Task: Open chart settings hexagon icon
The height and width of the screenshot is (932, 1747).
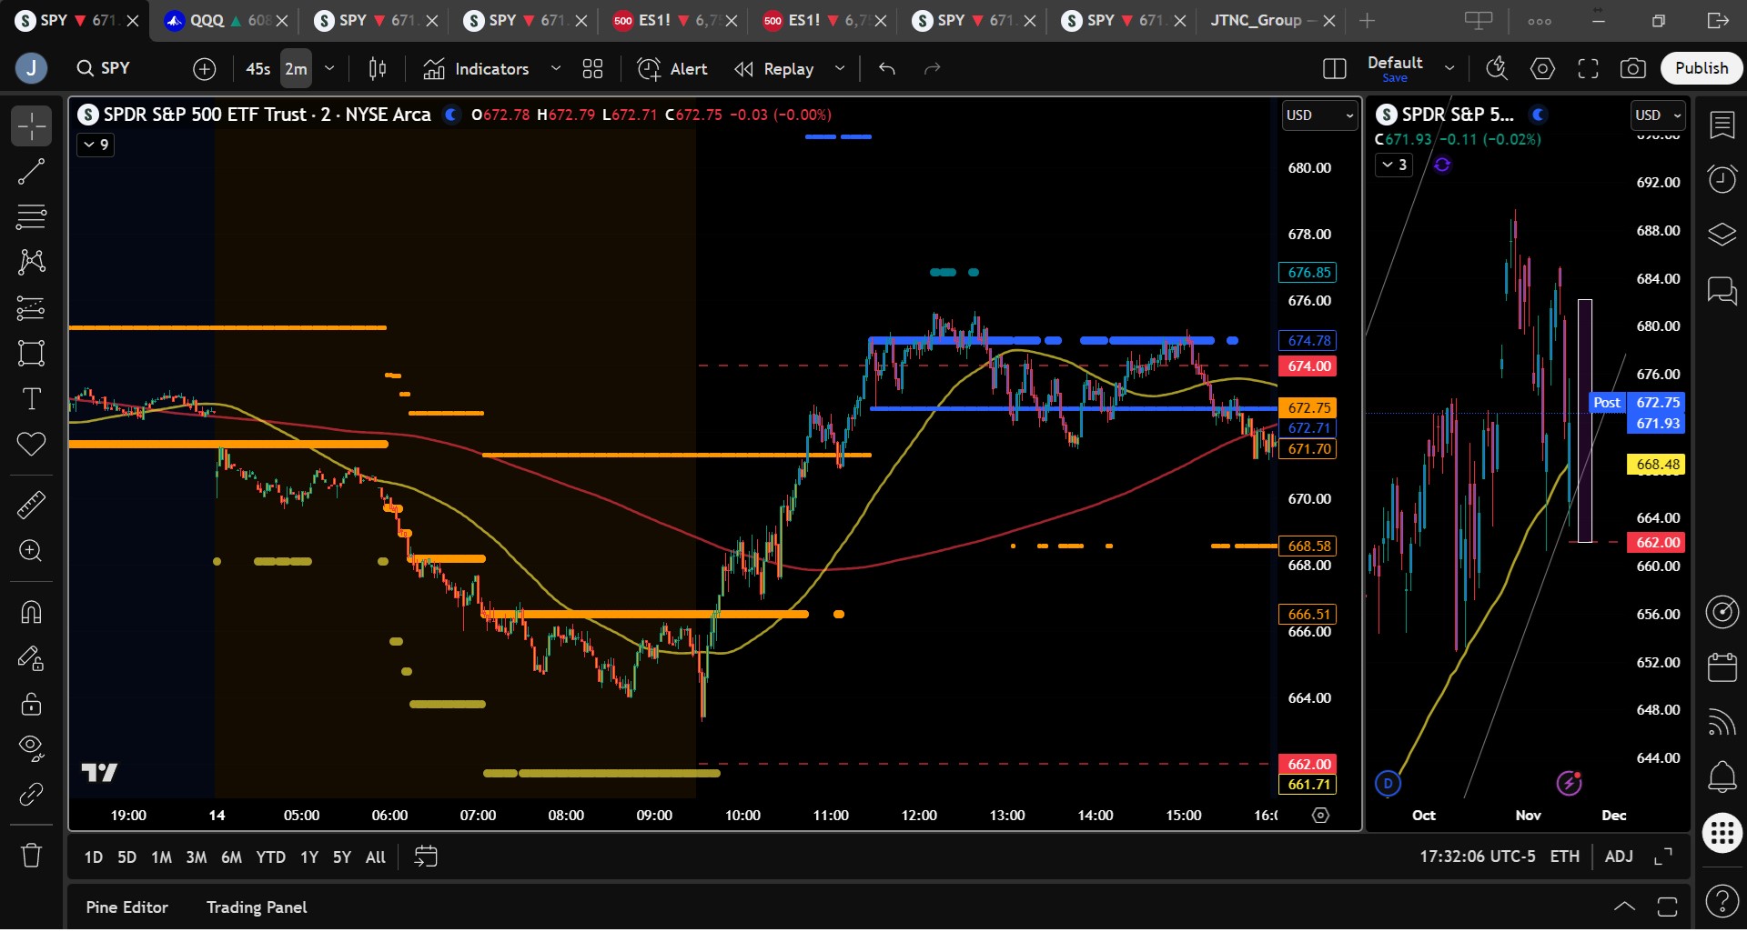Action: pos(1542,69)
